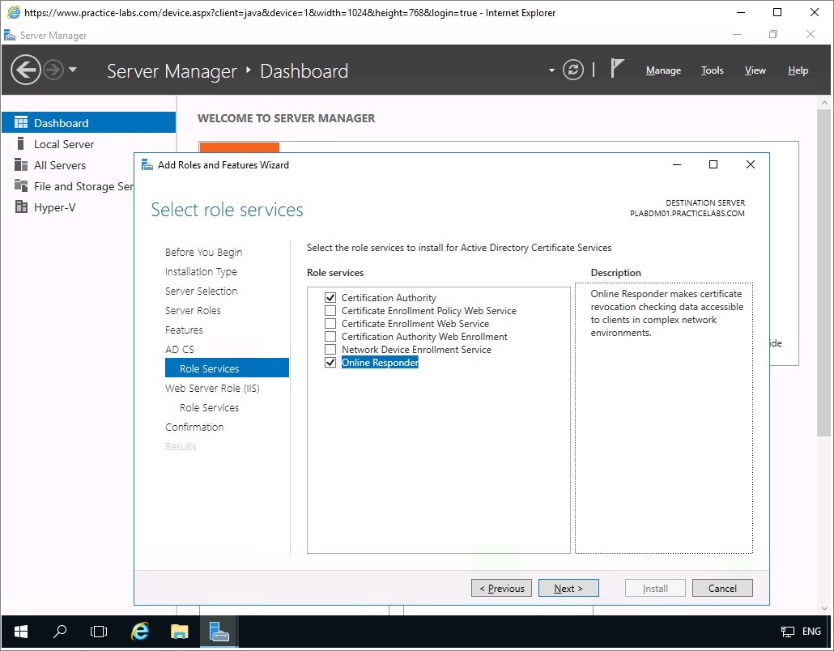Click the Dashboard grid icon
Image resolution: width=834 pixels, height=651 pixels.
(x=21, y=123)
